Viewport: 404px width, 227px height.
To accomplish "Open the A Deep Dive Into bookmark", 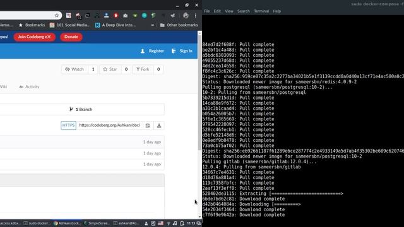I will pyautogui.click(x=116, y=25).
